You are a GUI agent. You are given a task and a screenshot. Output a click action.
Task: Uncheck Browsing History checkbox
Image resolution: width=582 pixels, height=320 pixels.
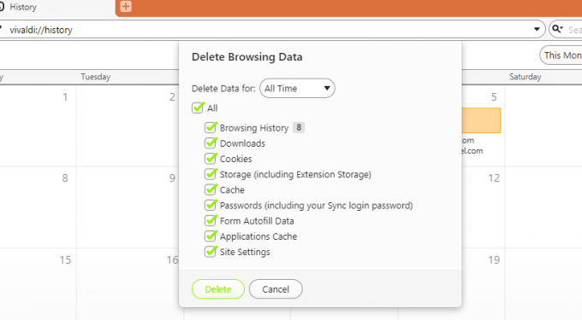click(x=211, y=128)
